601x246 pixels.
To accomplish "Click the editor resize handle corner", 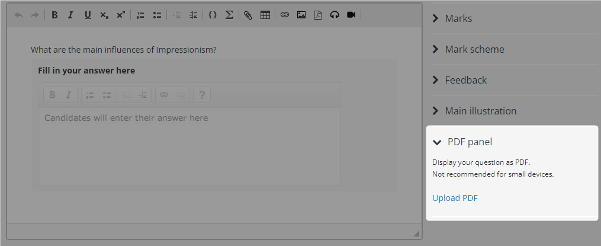I will click(x=416, y=233).
